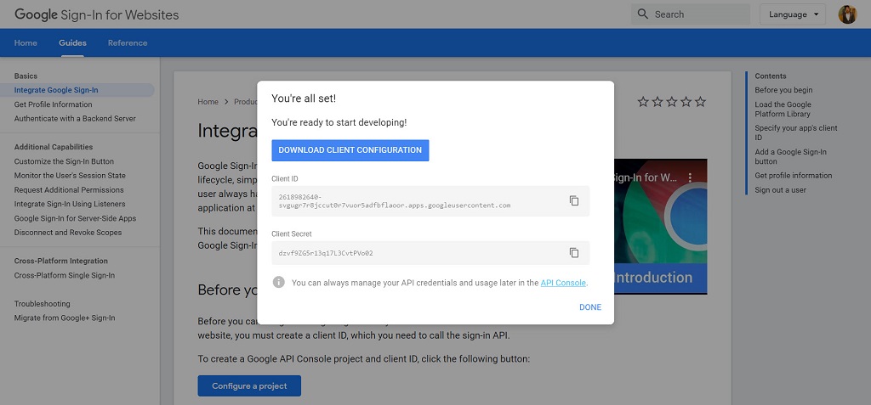Switch to the Reference tab
Screen dimensions: 871x405
128,43
